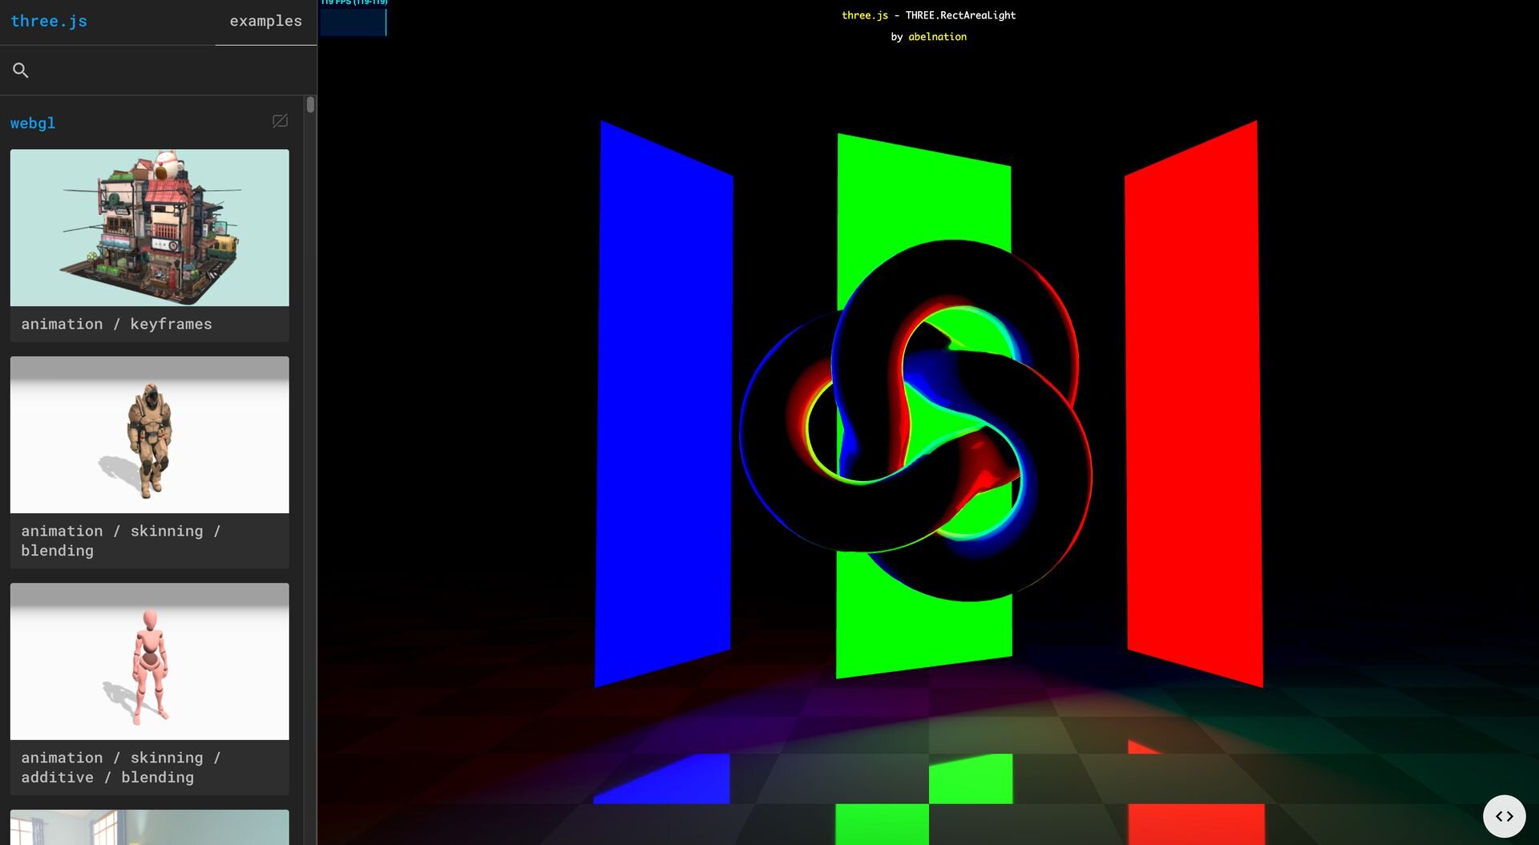
Task: Open the three.js logo link in sidebar
Action: pos(49,22)
